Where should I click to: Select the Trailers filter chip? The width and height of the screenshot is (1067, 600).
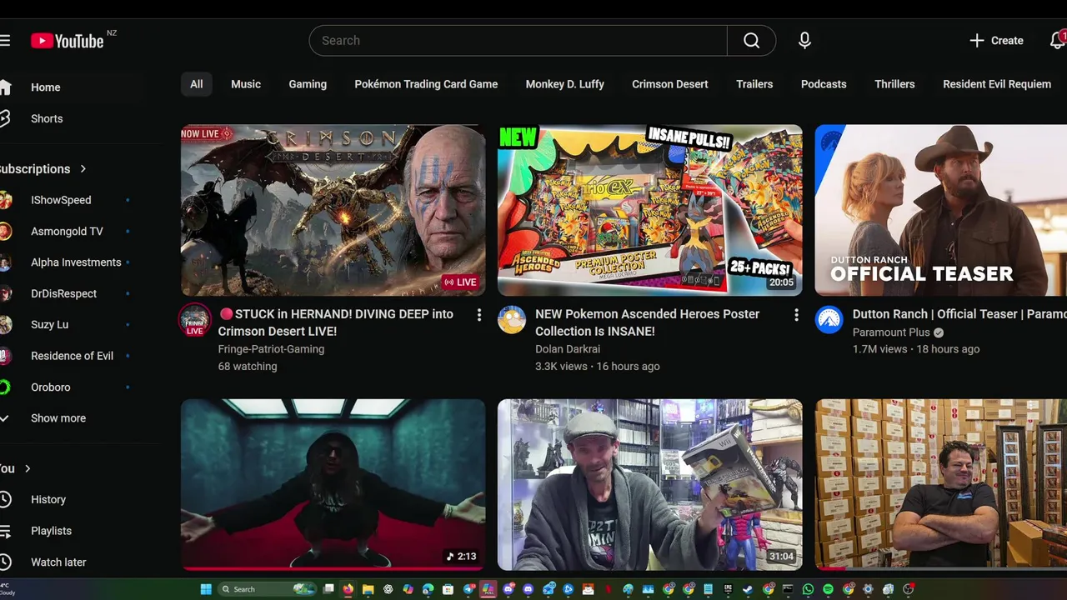click(754, 84)
